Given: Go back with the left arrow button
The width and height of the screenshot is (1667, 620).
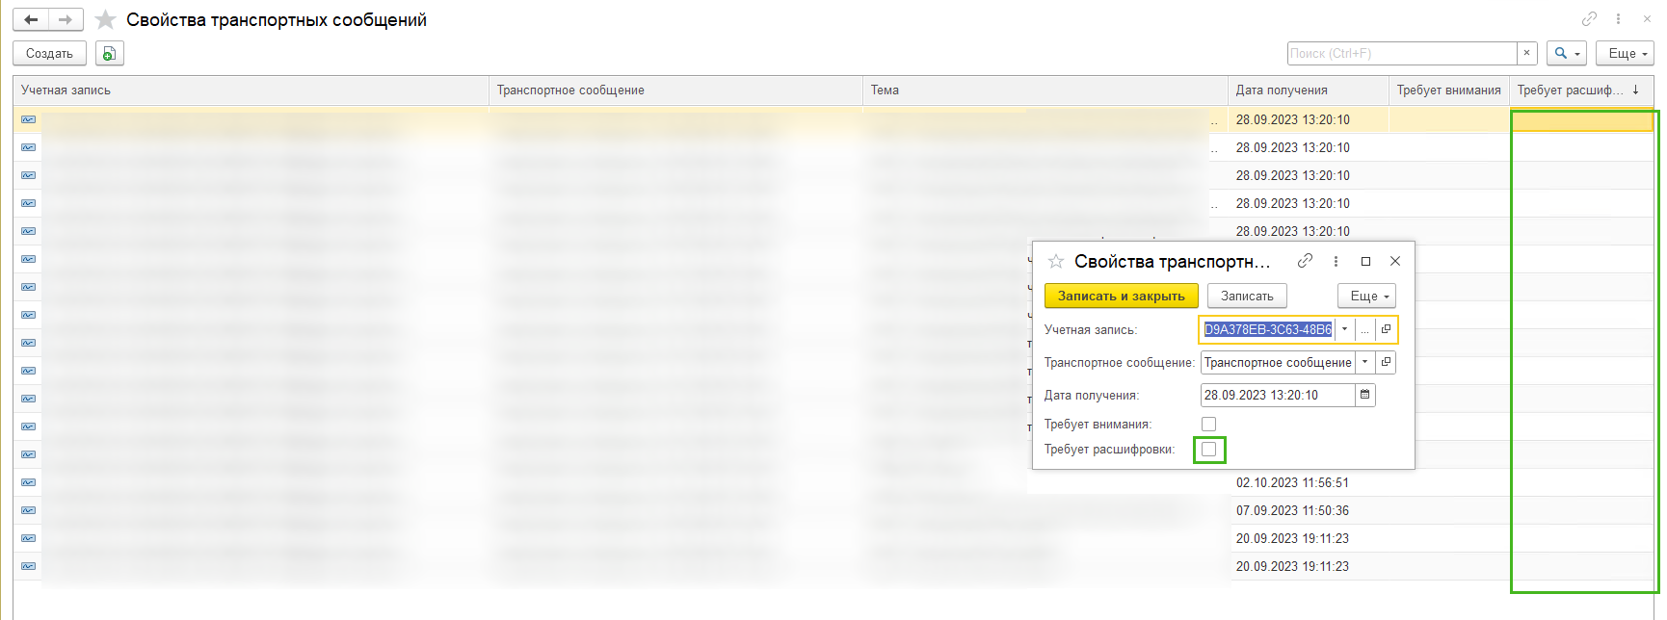Looking at the screenshot, I should pyautogui.click(x=31, y=19).
